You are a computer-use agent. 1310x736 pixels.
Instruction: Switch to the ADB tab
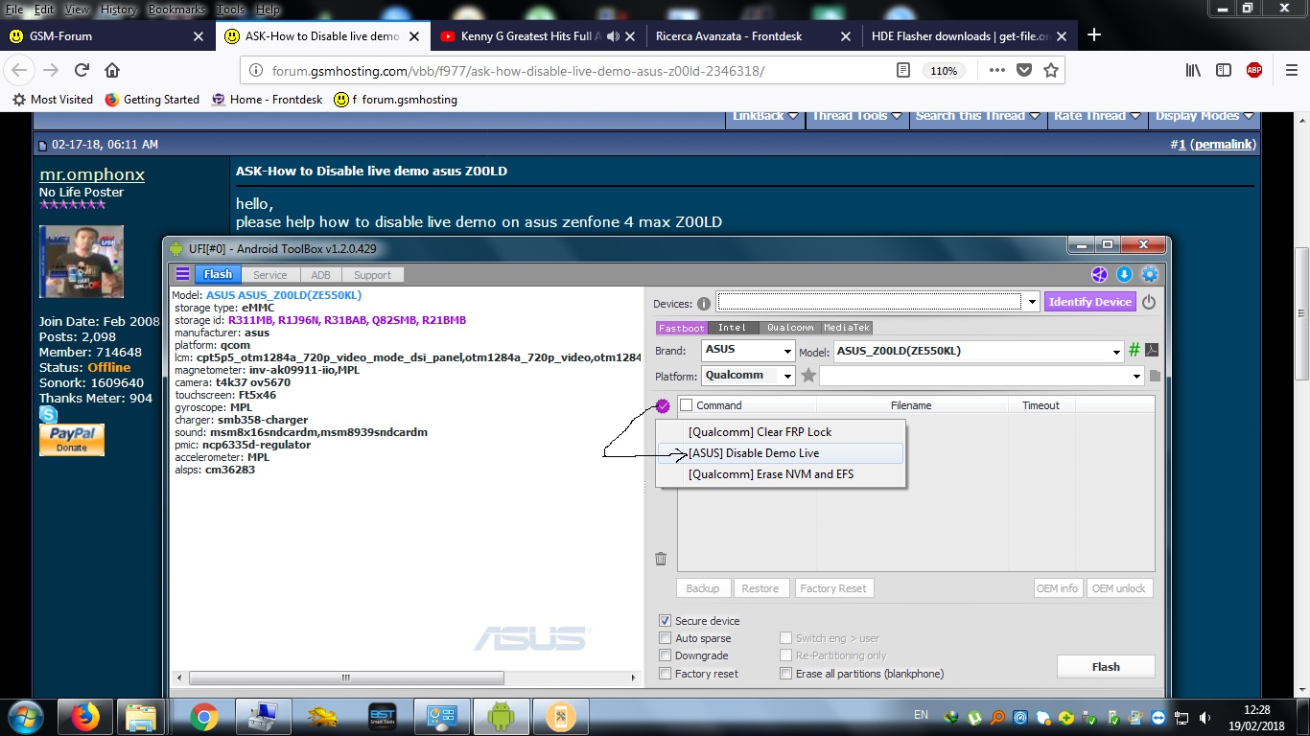click(320, 275)
